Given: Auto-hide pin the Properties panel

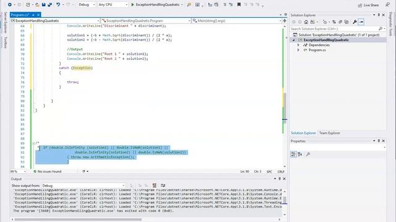Looking at the screenshot, I should click(x=379, y=141).
